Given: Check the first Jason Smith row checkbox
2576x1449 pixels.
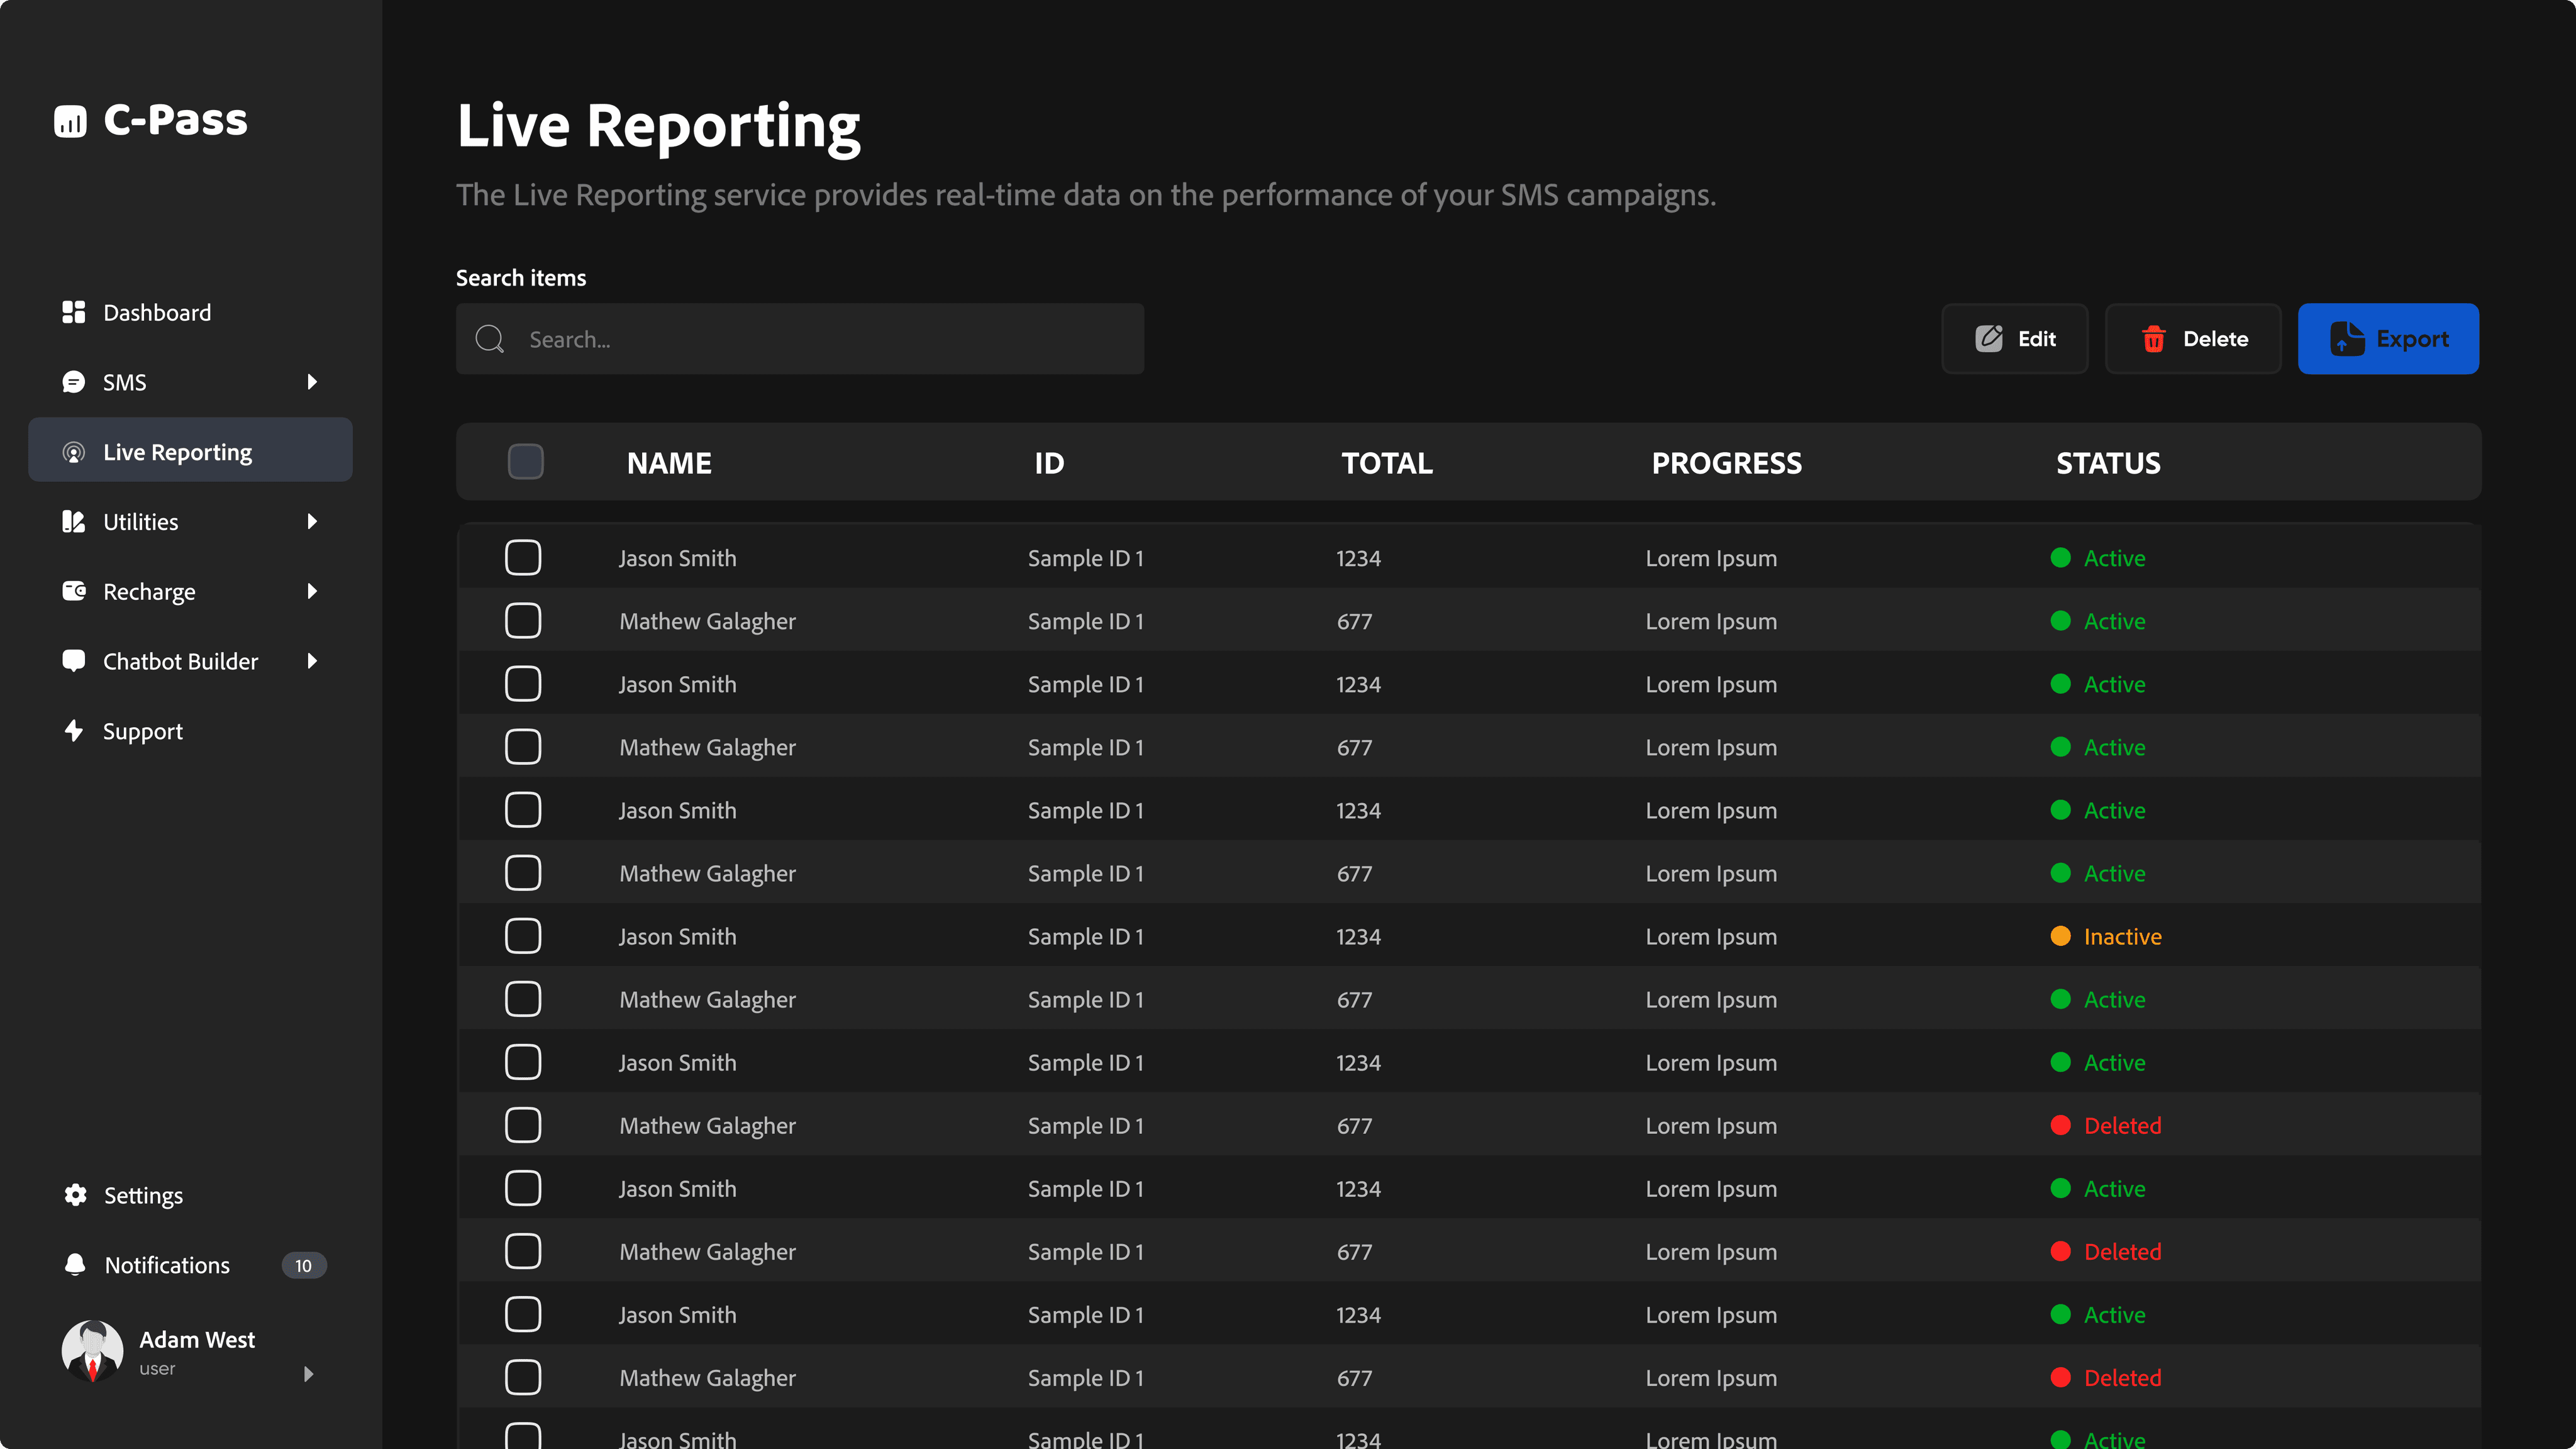Looking at the screenshot, I should click(x=523, y=557).
